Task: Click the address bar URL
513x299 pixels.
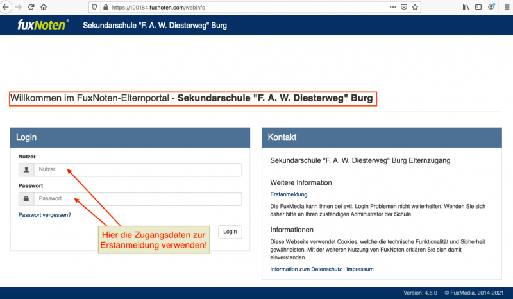Action: tap(158, 7)
